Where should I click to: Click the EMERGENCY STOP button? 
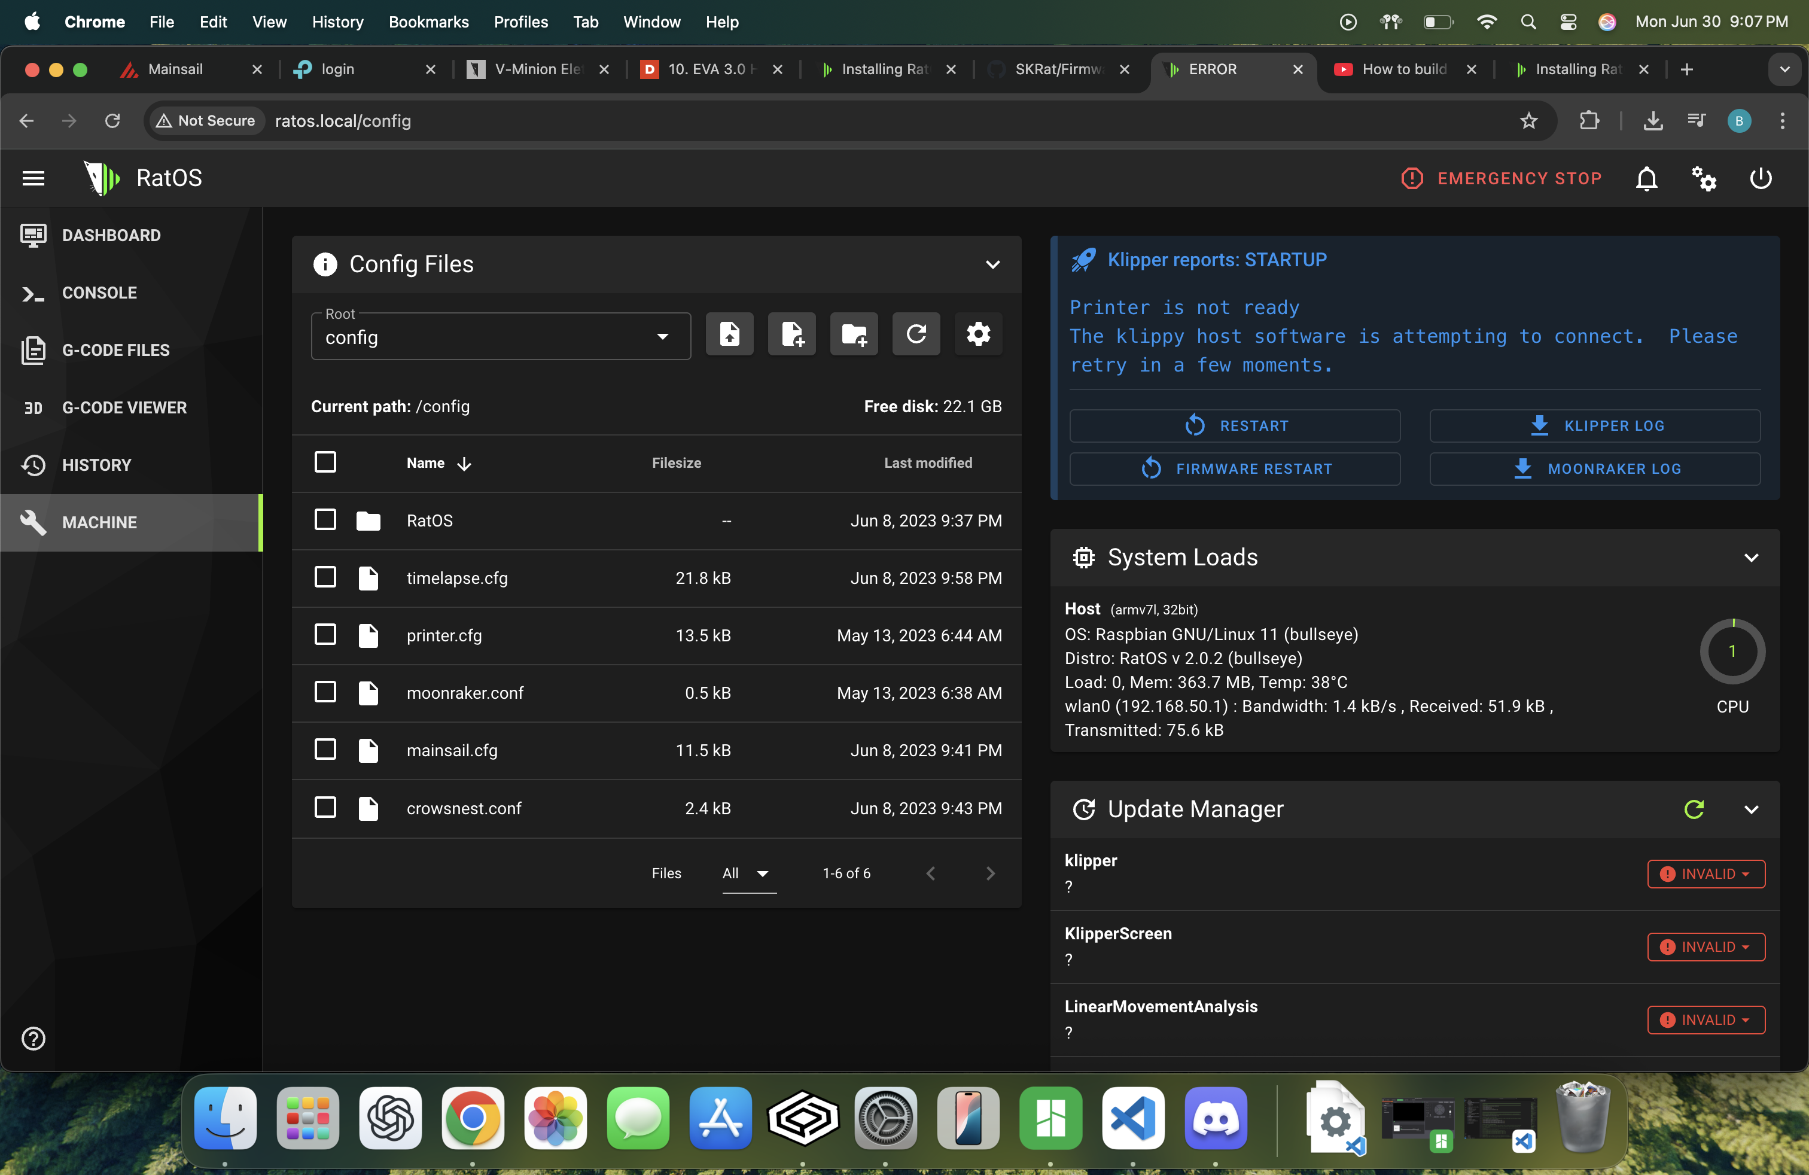pyautogui.click(x=1501, y=179)
